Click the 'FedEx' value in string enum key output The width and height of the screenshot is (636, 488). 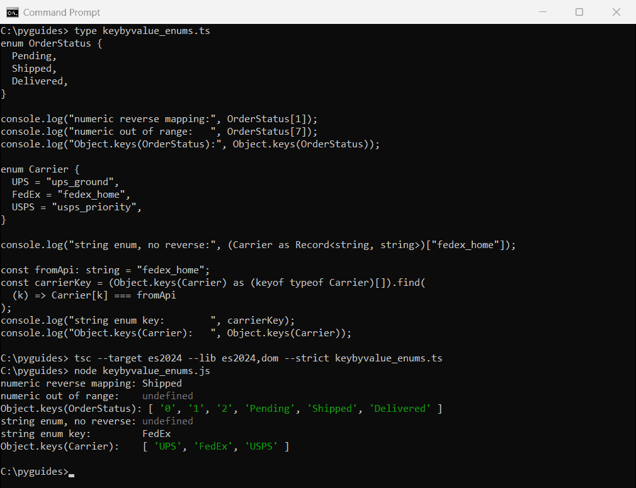tap(157, 434)
